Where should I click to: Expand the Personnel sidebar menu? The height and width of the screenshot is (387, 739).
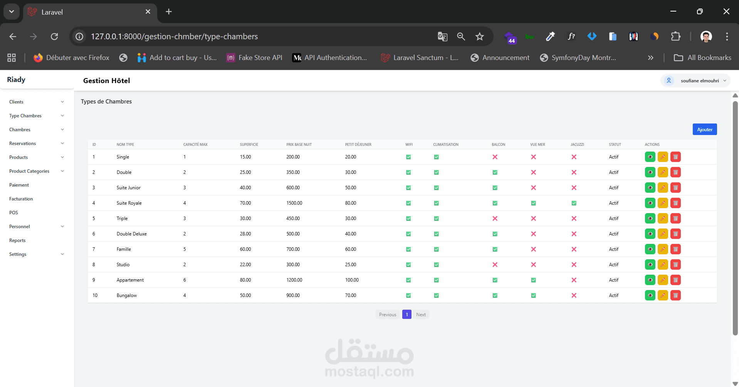[x=37, y=227]
